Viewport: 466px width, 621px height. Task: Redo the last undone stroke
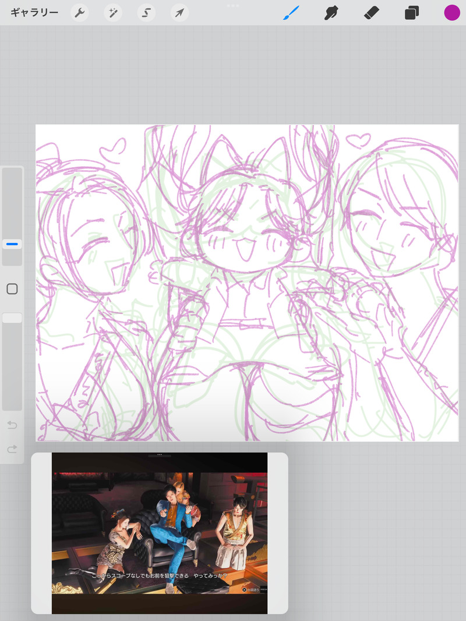point(12,449)
